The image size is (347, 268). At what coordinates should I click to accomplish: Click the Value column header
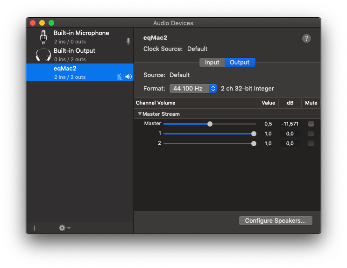[268, 103]
